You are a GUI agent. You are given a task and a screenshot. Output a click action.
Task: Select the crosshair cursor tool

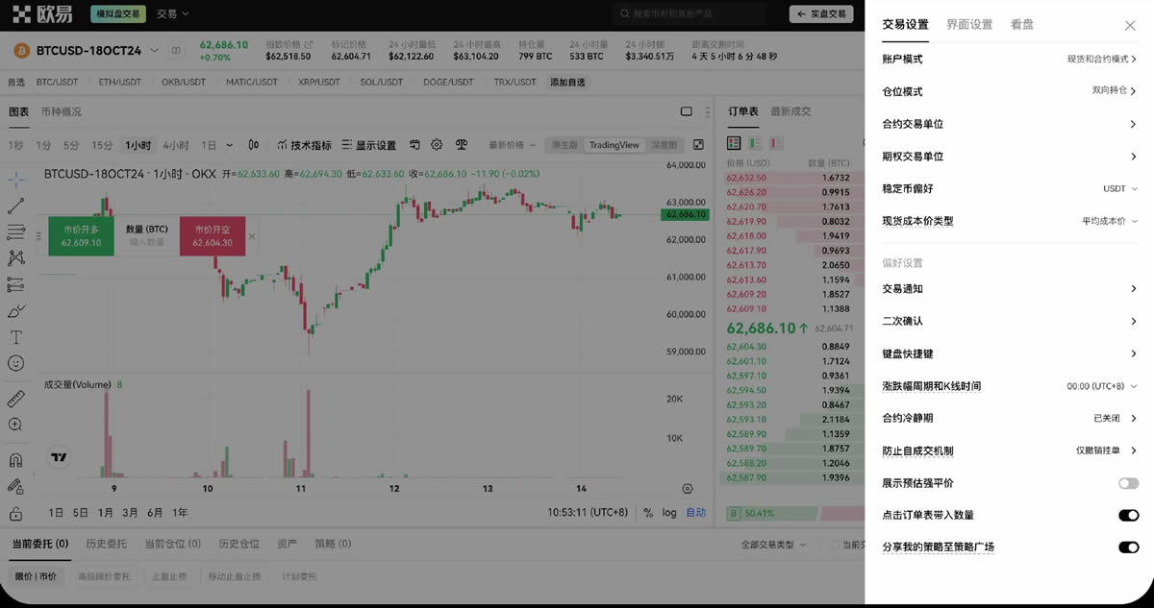(x=16, y=179)
